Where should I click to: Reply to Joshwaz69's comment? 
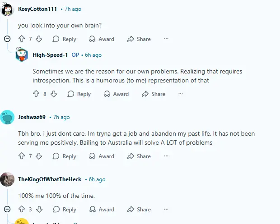(x=65, y=156)
